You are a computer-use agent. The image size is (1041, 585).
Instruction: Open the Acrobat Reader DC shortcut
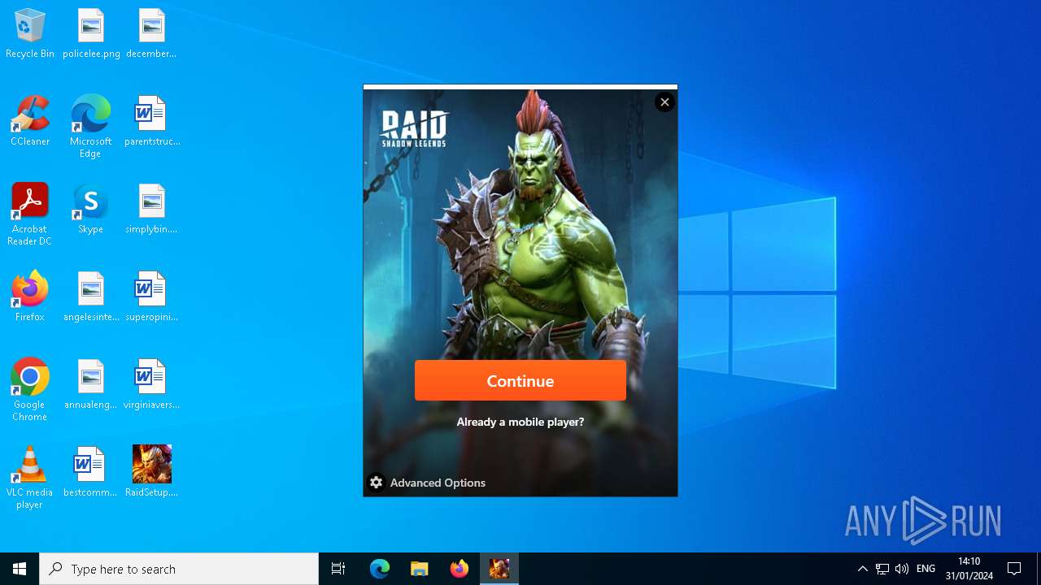pyautogui.click(x=30, y=214)
